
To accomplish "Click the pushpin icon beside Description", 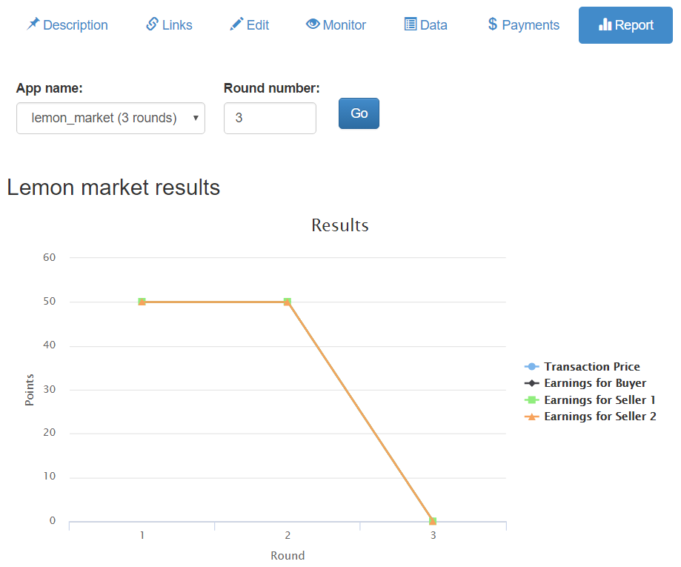I will pyautogui.click(x=33, y=24).
